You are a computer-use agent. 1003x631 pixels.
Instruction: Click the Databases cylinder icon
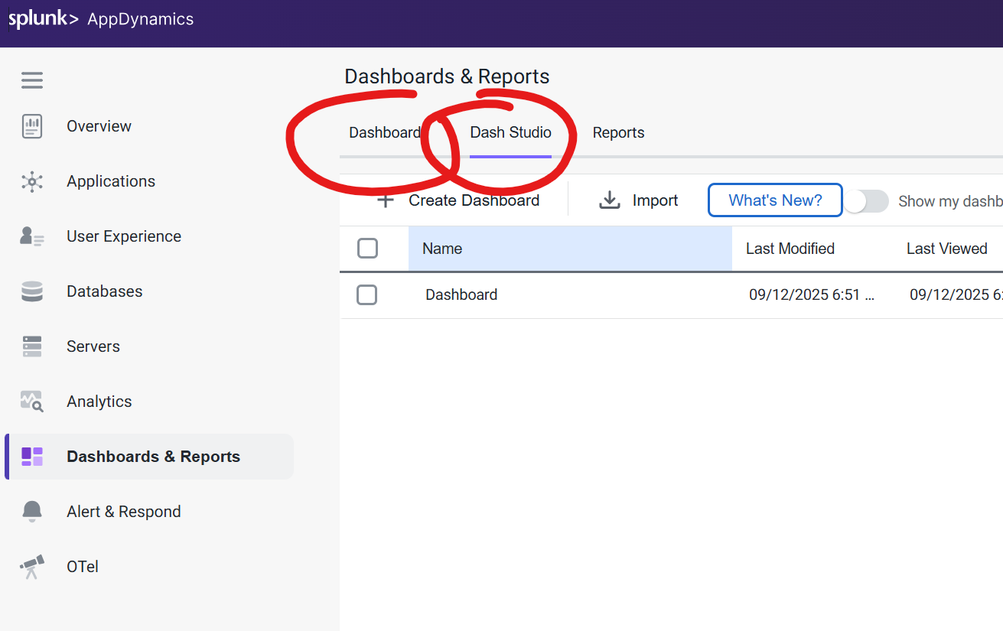[32, 291]
